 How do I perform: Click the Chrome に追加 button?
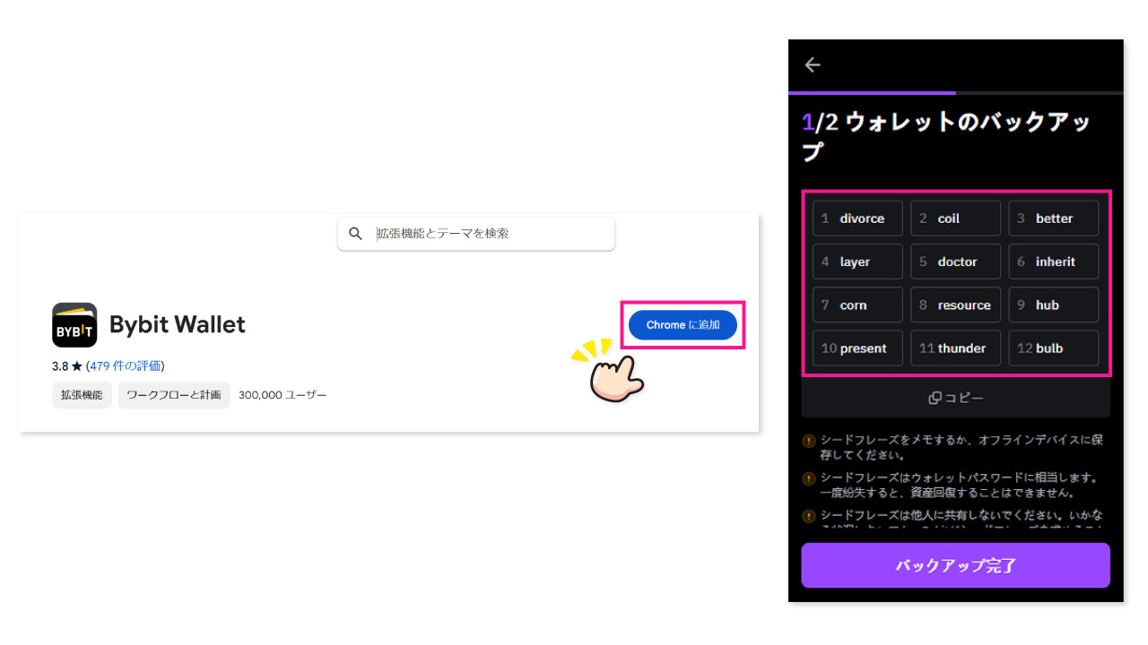[683, 325]
